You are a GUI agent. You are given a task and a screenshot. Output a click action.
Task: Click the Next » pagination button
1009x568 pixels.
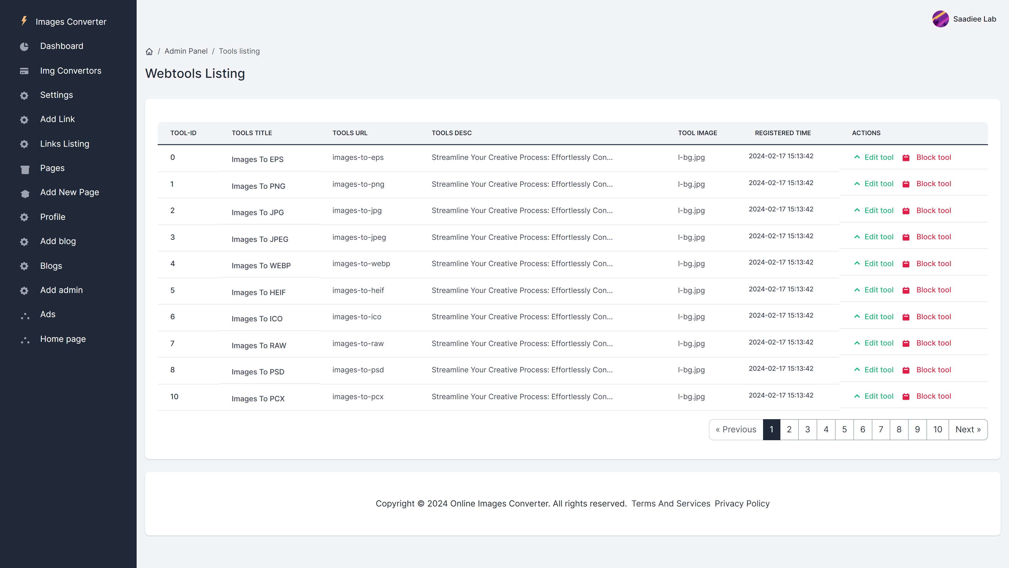pos(967,429)
